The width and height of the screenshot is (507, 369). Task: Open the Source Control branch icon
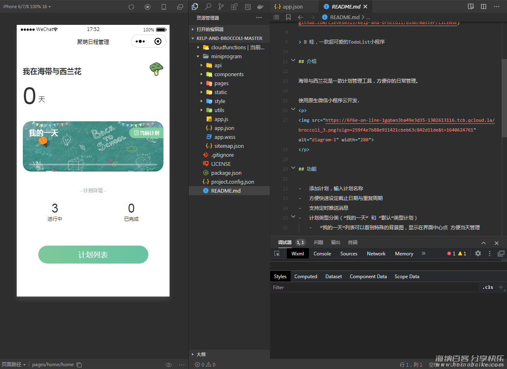tap(221, 7)
